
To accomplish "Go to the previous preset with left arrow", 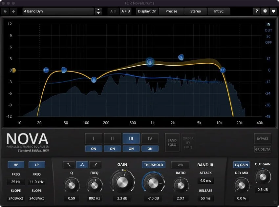I will coord(5,11).
